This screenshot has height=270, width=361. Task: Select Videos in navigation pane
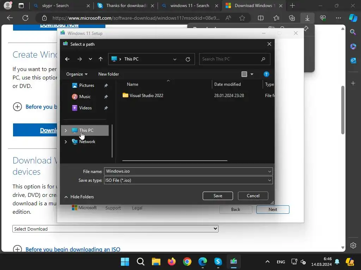pos(85,108)
